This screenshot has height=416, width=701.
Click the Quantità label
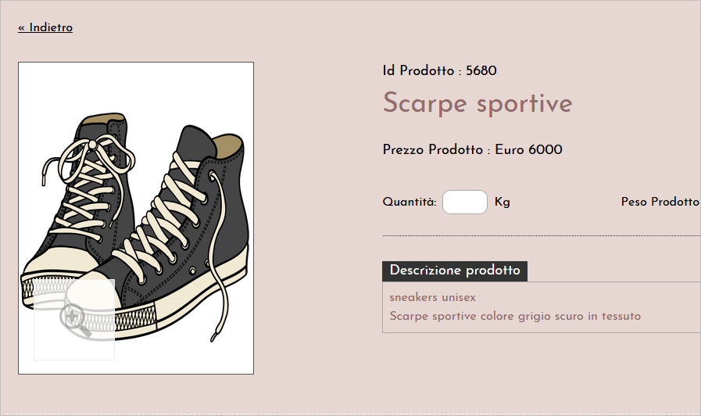point(409,203)
